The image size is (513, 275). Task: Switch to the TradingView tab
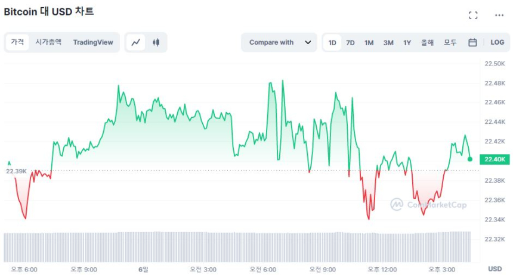click(93, 42)
